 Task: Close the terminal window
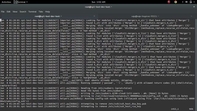(194, 7)
